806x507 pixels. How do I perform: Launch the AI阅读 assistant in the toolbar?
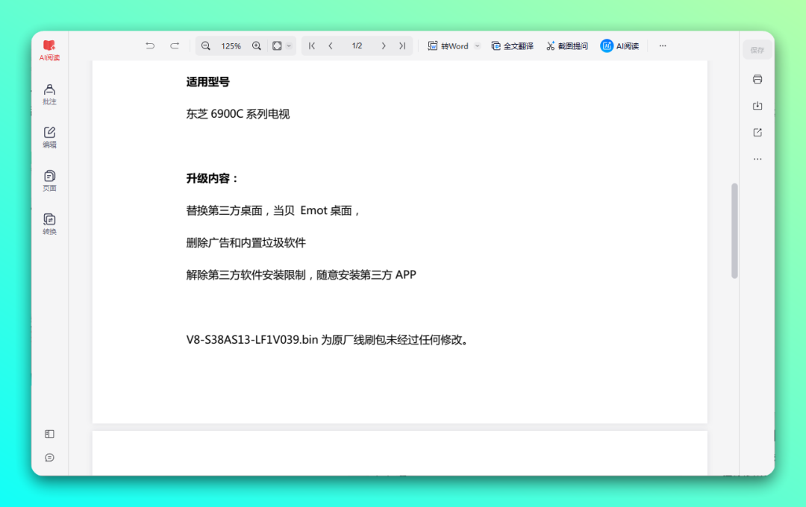click(620, 45)
